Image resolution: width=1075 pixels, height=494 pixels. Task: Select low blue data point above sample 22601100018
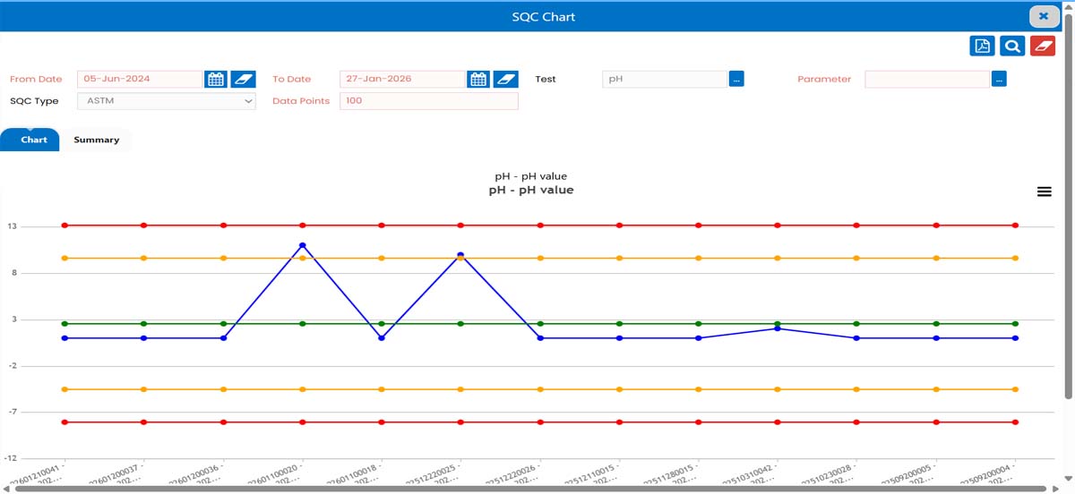coord(382,338)
